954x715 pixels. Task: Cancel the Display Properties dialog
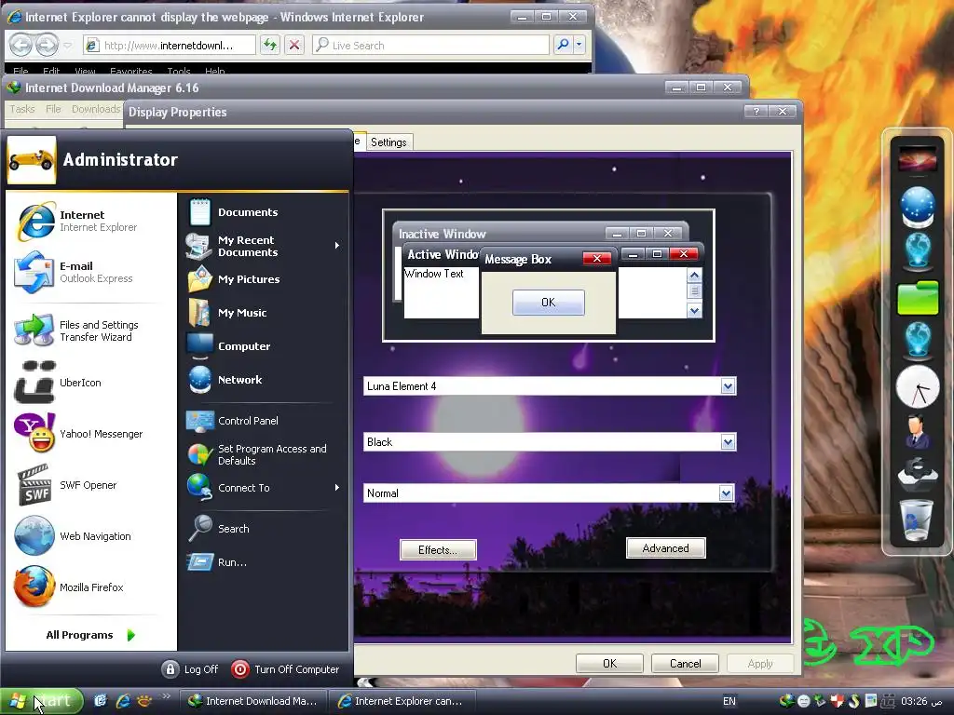point(685,663)
